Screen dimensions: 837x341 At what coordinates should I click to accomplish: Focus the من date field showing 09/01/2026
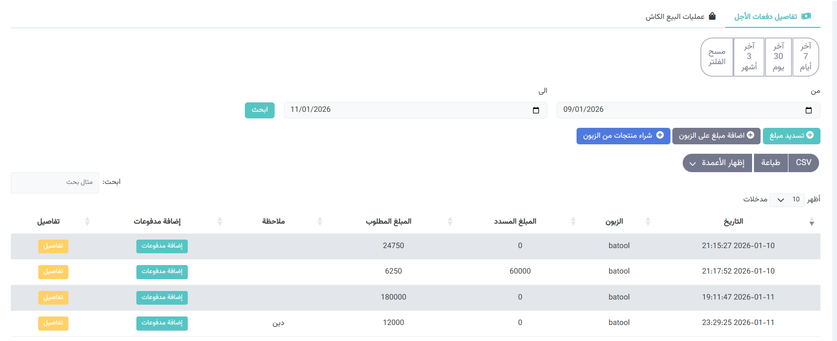pos(688,110)
